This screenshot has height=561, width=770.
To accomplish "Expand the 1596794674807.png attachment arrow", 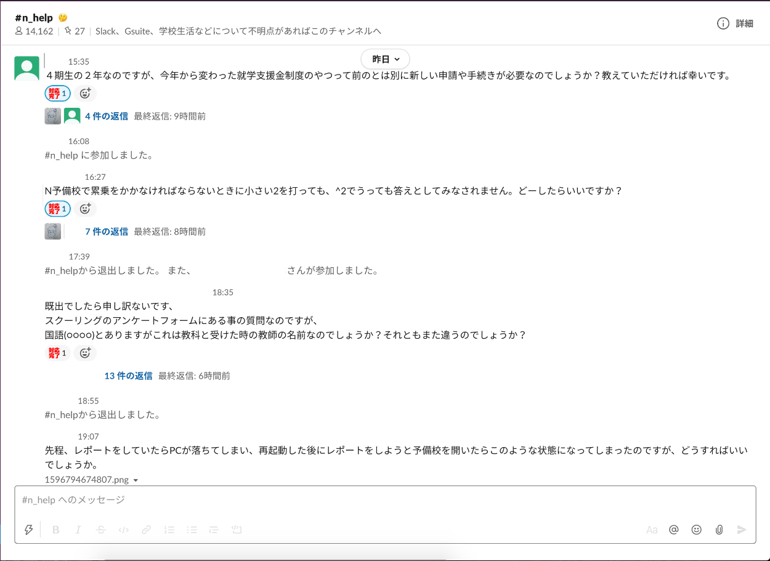I will point(136,480).
